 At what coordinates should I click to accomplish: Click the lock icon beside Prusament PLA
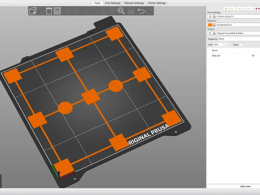click(x=214, y=25)
